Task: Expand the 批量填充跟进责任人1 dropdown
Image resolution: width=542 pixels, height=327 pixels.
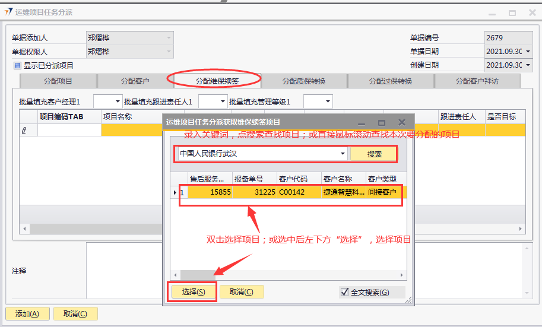Action: coord(222,102)
